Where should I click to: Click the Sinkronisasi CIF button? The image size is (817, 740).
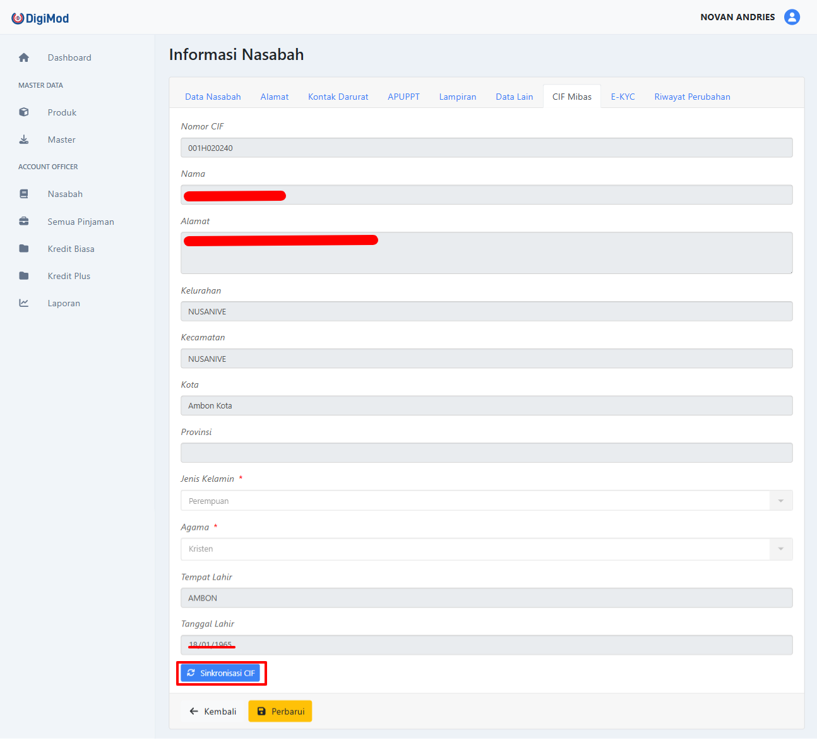(x=221, y=672)
